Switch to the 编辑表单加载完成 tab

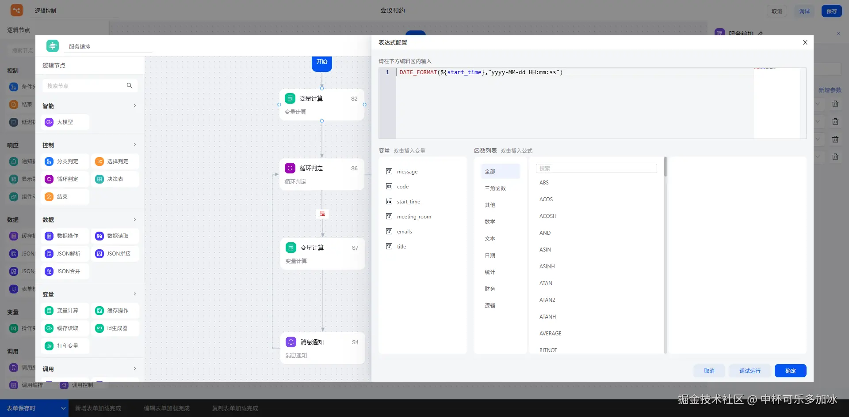click(x=167, y=409)
